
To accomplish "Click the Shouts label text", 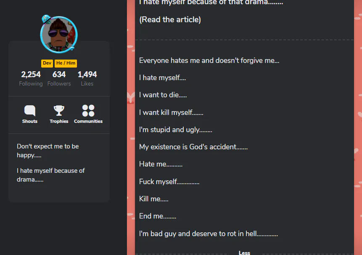I will [30, 121].
